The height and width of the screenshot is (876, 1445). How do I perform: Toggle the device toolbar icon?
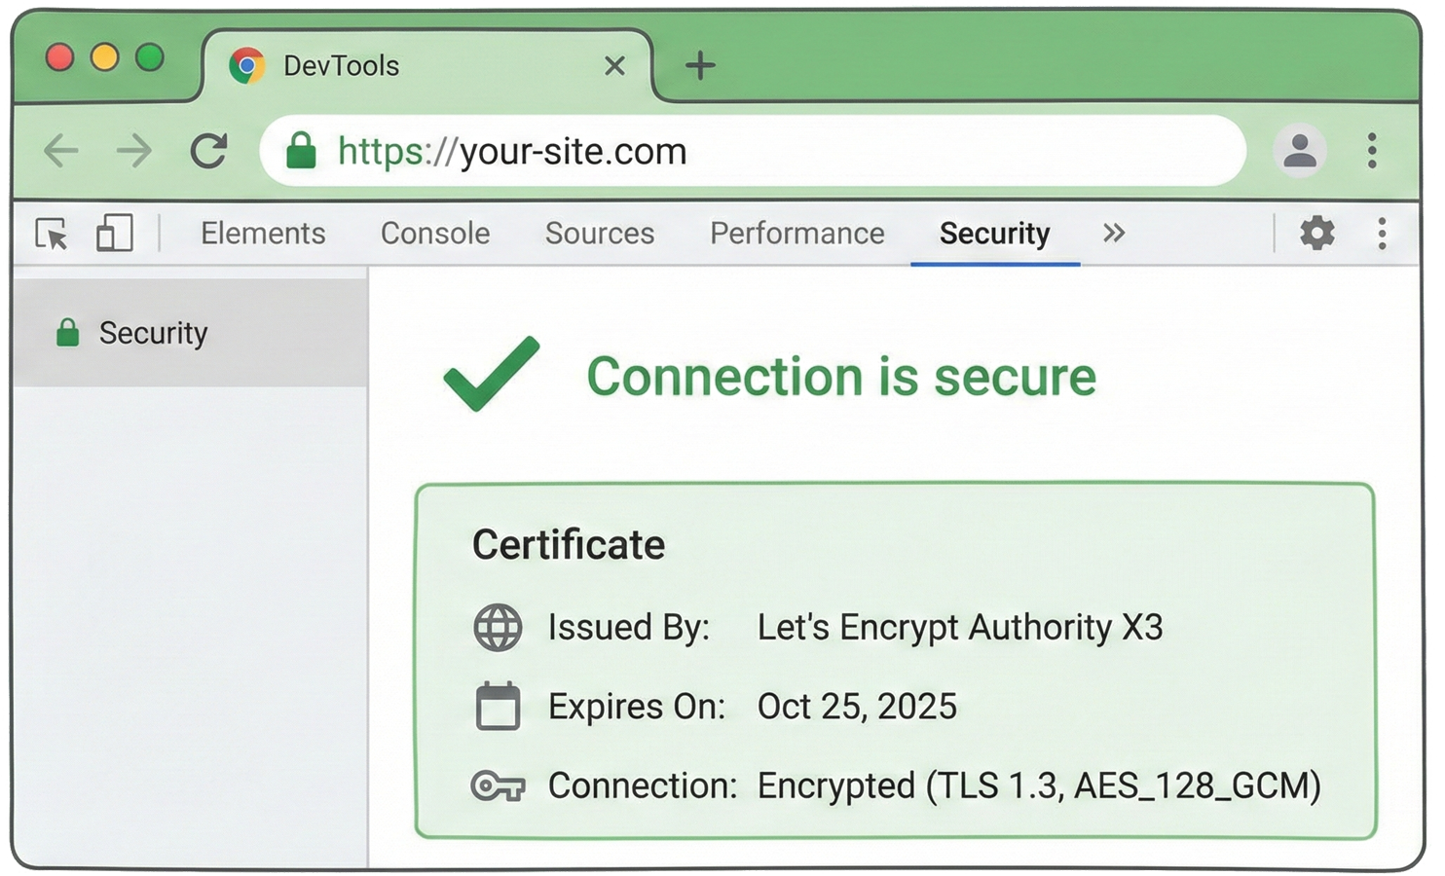click(x=114, y=234)
